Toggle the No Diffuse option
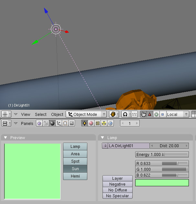This screenshot has height=204, width=196. [117, 190]
